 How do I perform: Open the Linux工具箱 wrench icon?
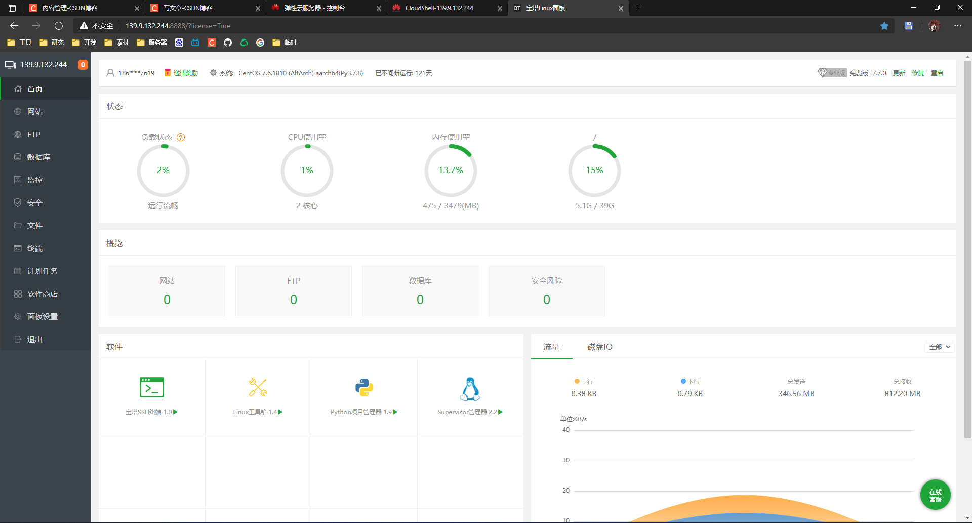[258, 387]
